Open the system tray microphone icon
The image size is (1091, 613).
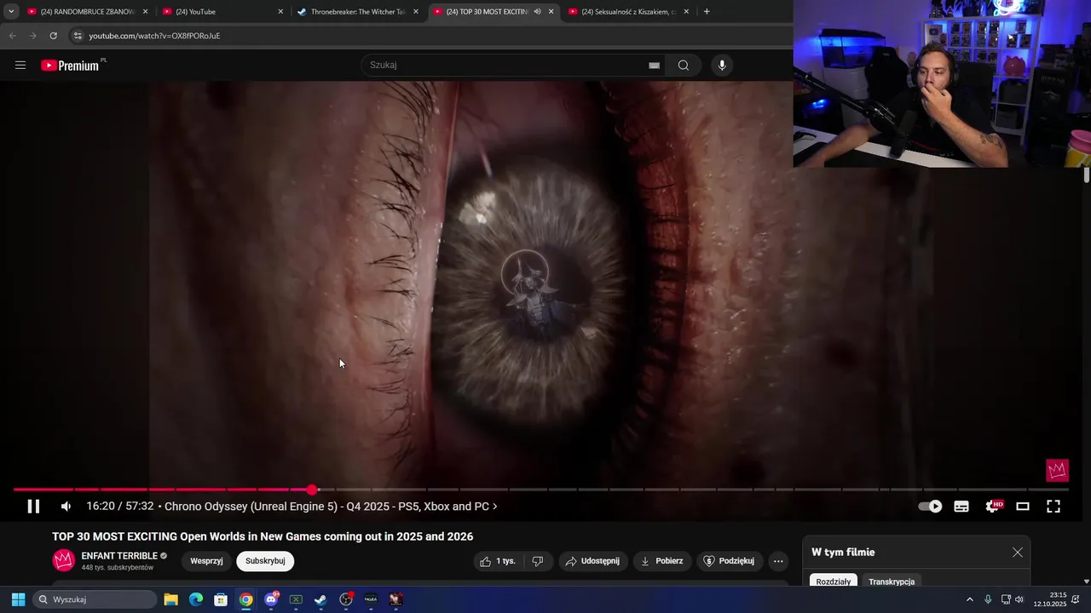(x=988, y=599)
